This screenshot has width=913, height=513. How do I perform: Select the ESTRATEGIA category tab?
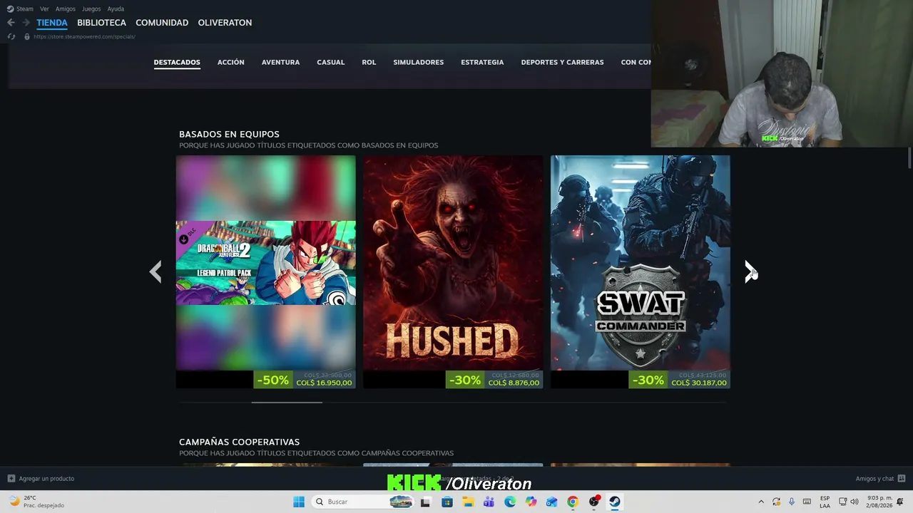482,62
